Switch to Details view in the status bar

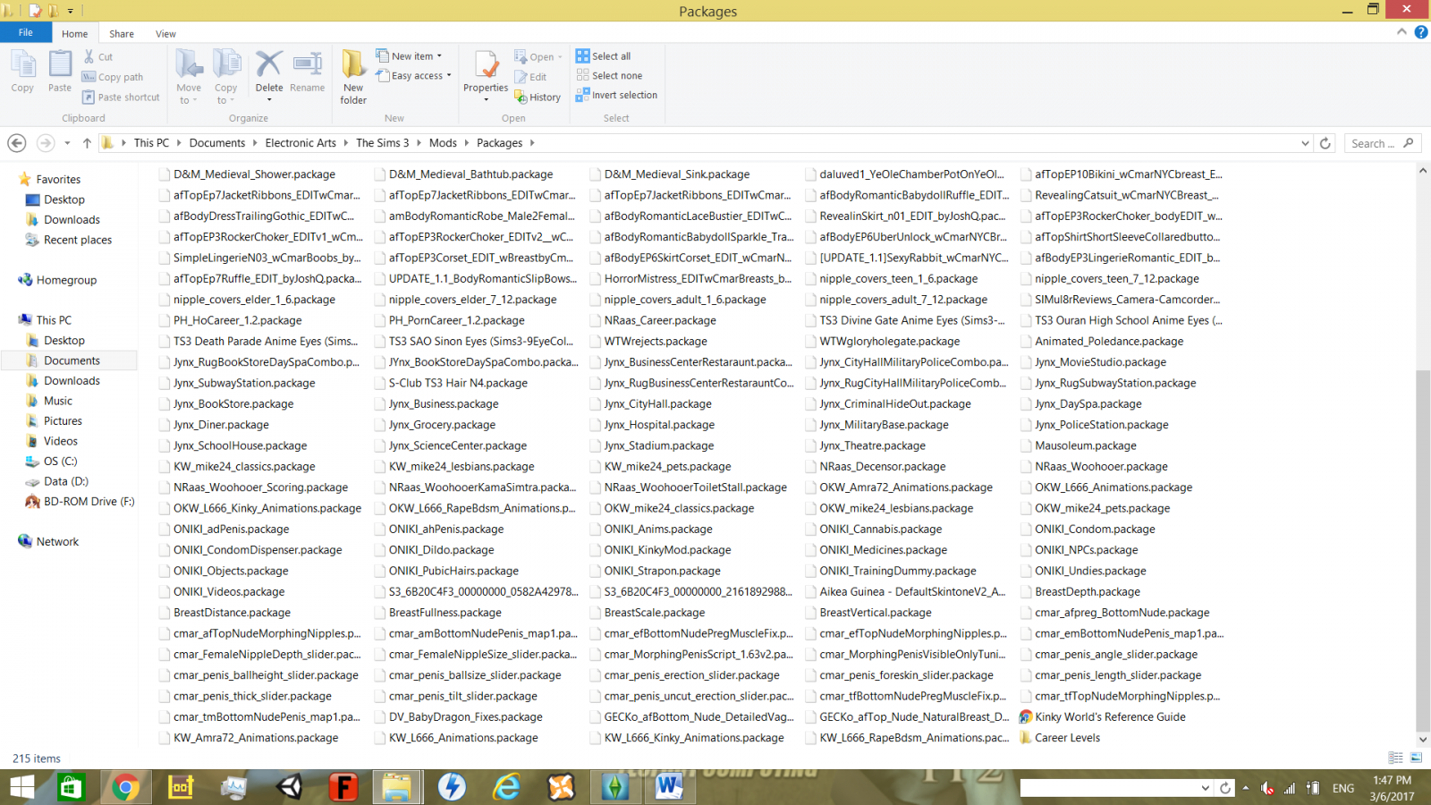pos(1395,758)
